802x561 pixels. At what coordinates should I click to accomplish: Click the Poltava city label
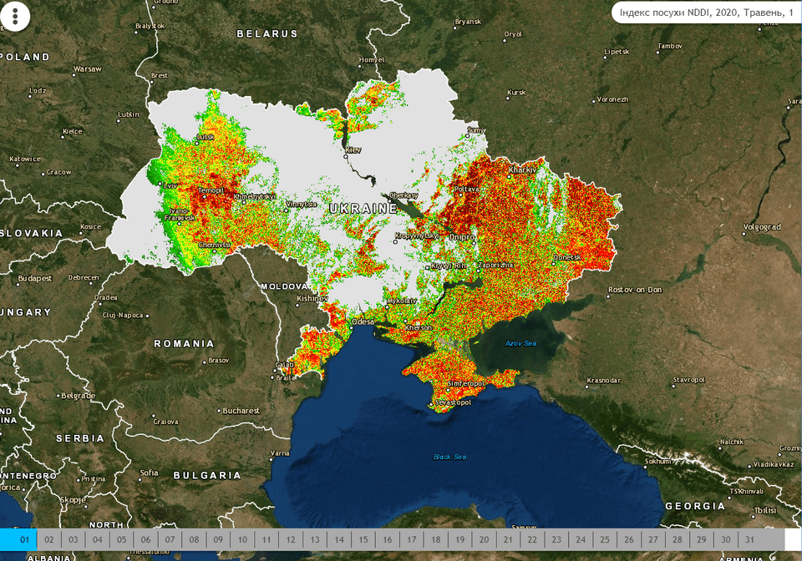click(x=467, y=189)
